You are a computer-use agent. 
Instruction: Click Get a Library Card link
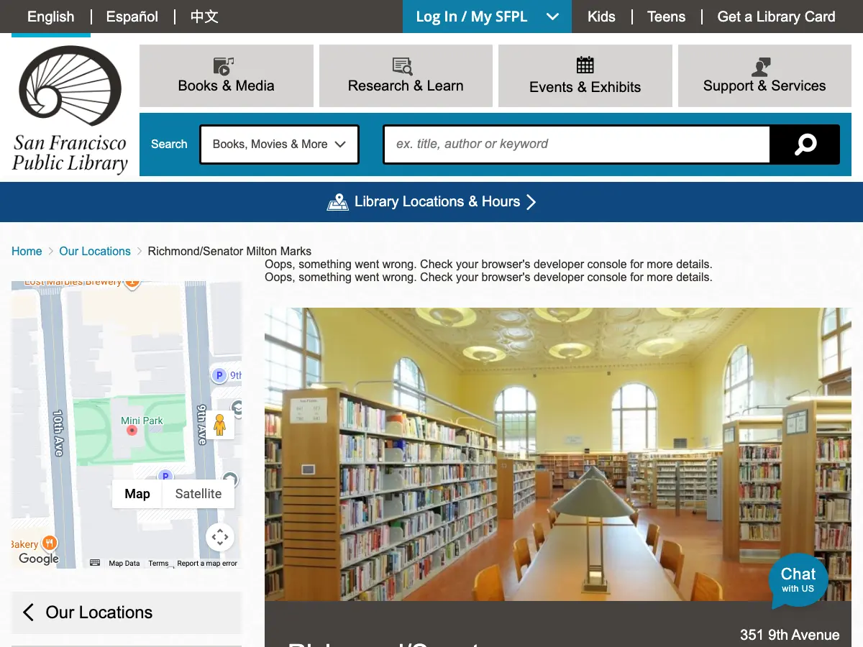[x=776, y=17]
